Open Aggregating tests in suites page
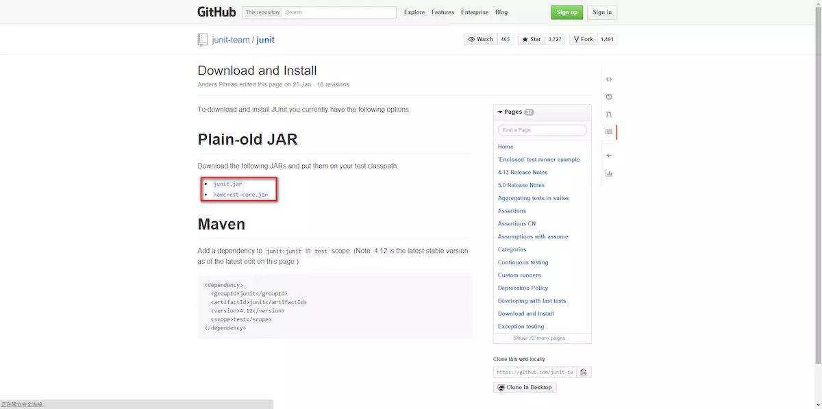 coord(534,198)
